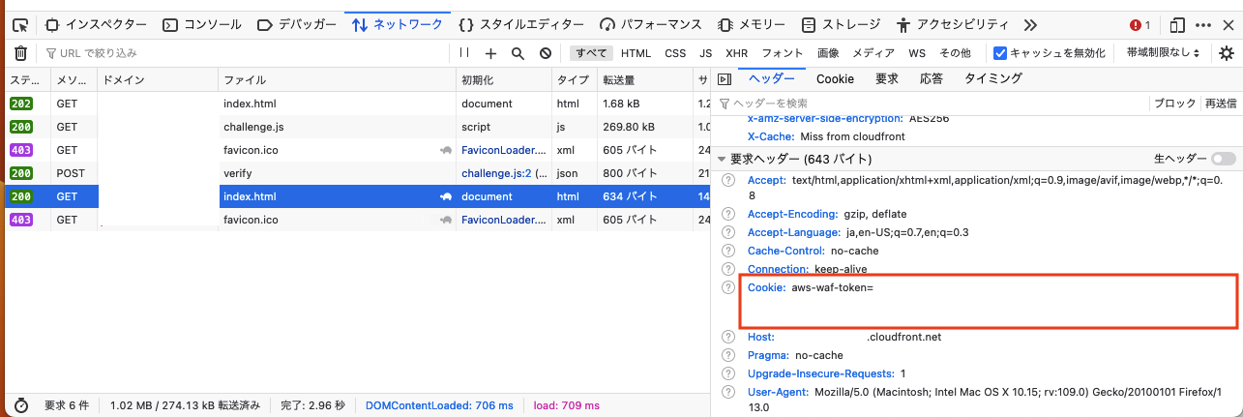This screenshot has height=417, width=1243.
Task: Filter requests by メディア
Action: (x=873, y=53)
